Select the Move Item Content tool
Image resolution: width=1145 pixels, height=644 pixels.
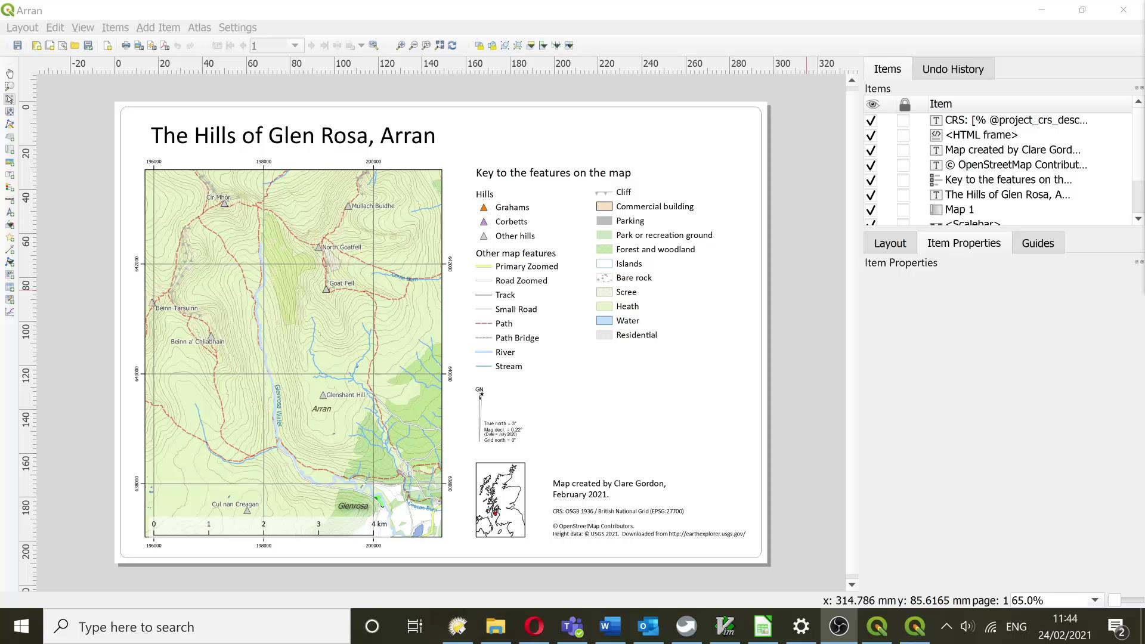pos(10,112)
